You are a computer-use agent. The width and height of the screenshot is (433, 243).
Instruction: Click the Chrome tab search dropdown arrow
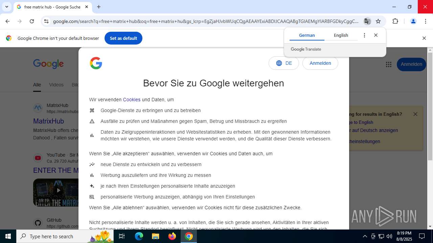[x=6, y=7]
